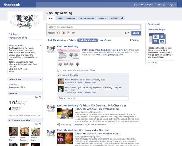This screenshot has height=146, width=182.
Task: Open Louise Berry's fan photo
Action: [x=13, y=132]
